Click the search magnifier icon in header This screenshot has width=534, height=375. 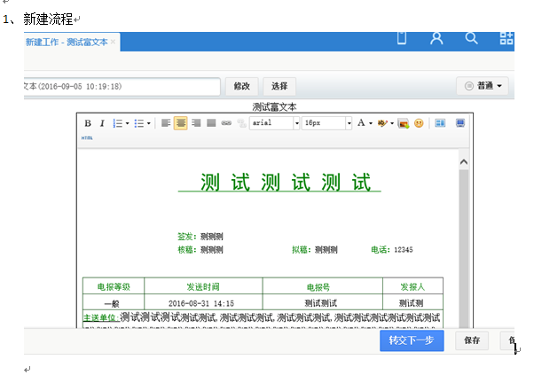471,38
